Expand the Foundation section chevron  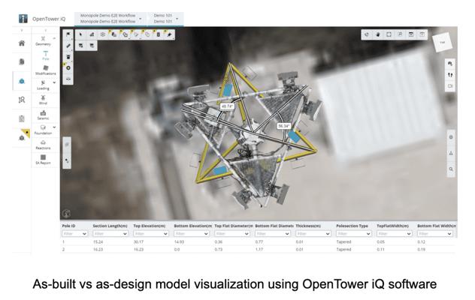54,127
